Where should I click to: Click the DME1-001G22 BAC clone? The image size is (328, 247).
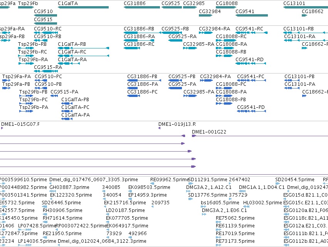click(x=260, y=136)
